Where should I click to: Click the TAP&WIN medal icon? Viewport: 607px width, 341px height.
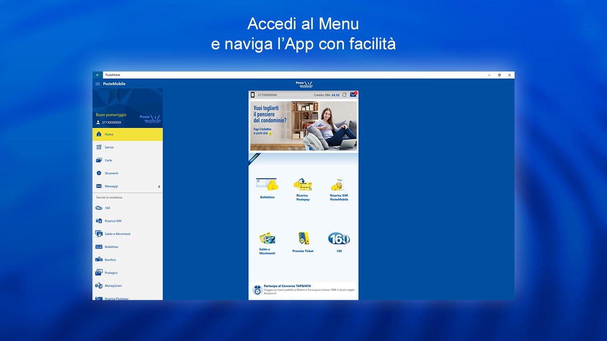point(257,290)
